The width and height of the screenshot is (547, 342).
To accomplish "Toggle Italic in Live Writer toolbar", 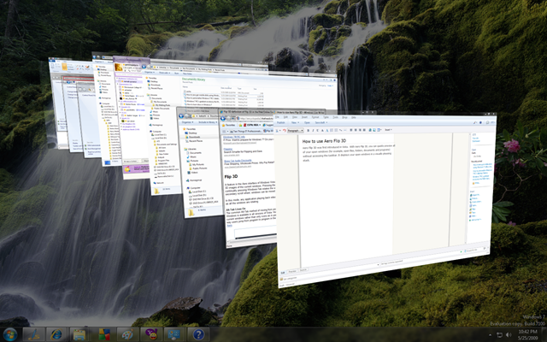I will pos(313,130).
